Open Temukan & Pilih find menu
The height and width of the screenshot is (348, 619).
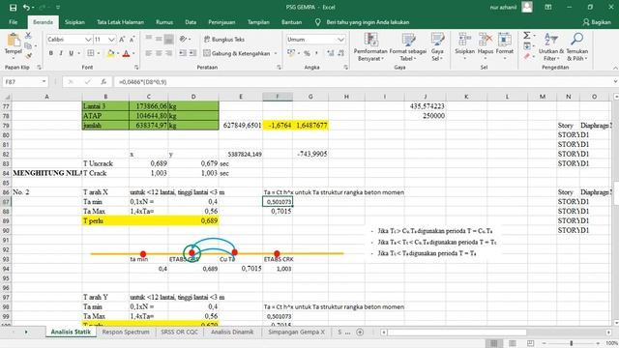click(x=577, y=46)
